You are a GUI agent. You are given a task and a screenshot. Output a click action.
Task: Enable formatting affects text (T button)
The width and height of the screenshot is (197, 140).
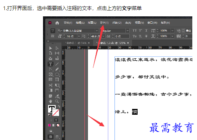[x=56, y=120]
